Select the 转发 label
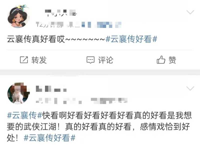 click(39, 60)
